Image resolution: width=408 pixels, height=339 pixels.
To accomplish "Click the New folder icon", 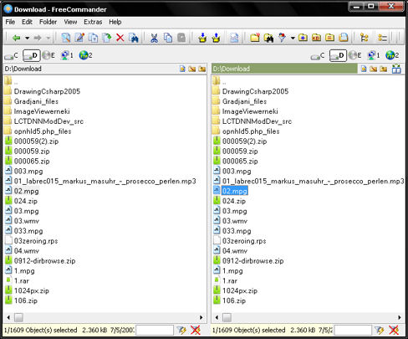I will click(x=255, y=38).
